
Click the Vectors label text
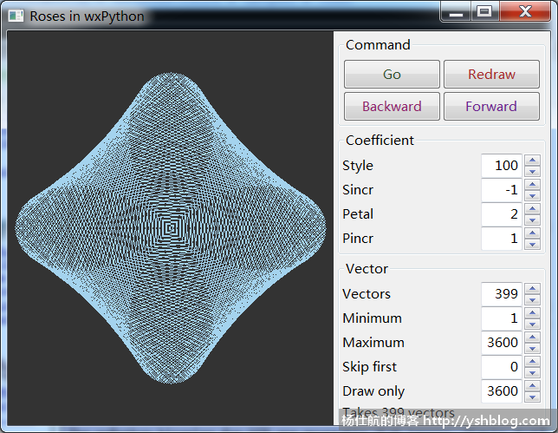(367, 293)
